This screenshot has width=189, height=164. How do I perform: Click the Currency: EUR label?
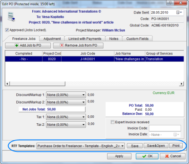(x=163, y=93)
